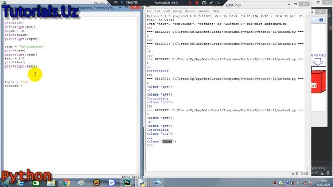Launch Google Chrome from the taskbar
Image resolution: width=333 pixels, height=187 pixels.
click(66, 183)
